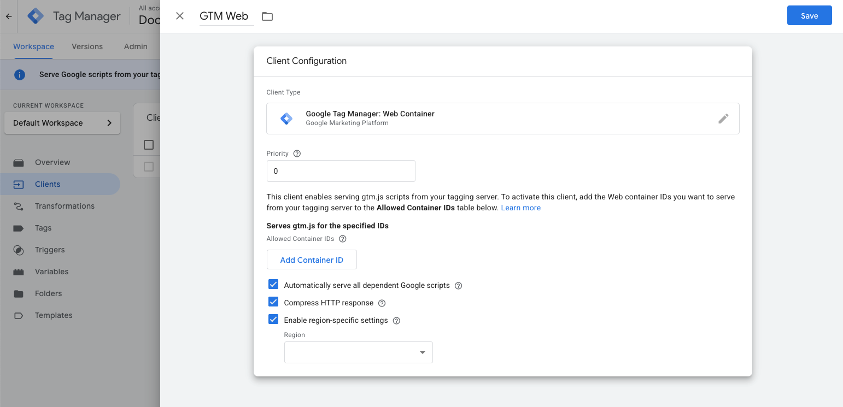
Task: Open help icon for region-specific settings
Action: [397, 321]
